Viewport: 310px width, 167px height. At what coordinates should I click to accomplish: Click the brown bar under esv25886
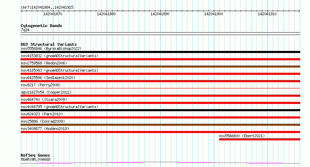(x=160, y=125)
